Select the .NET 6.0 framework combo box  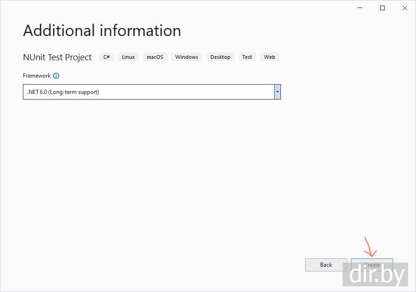pyautogui.click(x=149, y=92)
